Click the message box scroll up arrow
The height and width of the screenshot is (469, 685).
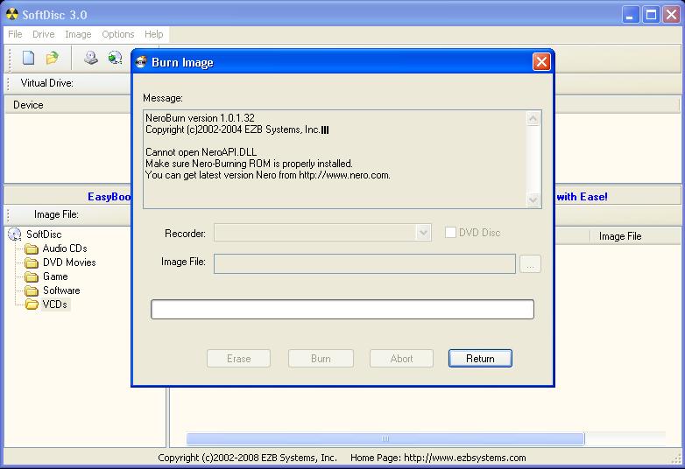(533, 119)
